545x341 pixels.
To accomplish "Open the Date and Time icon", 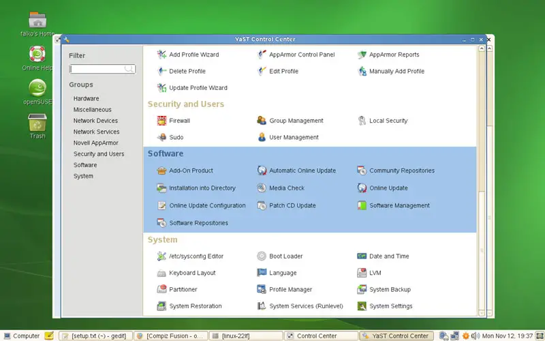I will (x=362, y=256).
